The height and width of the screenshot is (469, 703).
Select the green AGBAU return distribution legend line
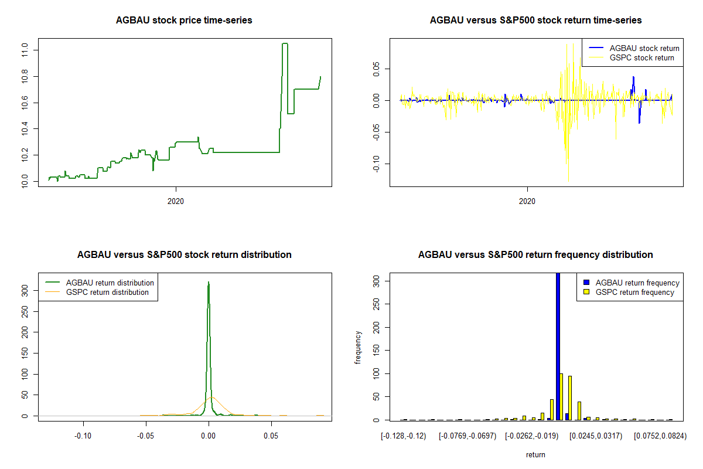(53, 283)
